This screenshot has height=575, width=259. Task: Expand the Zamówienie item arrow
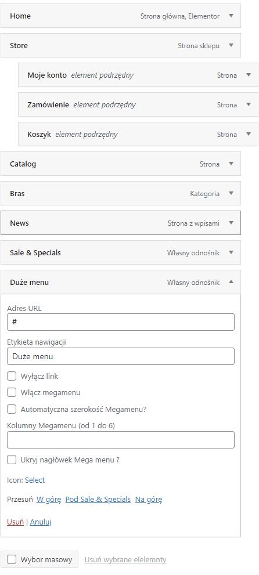(x=249, y=104)
